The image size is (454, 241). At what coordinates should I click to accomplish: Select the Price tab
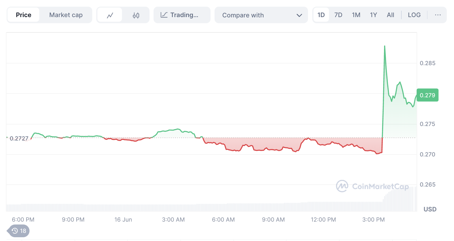[23, 15]
